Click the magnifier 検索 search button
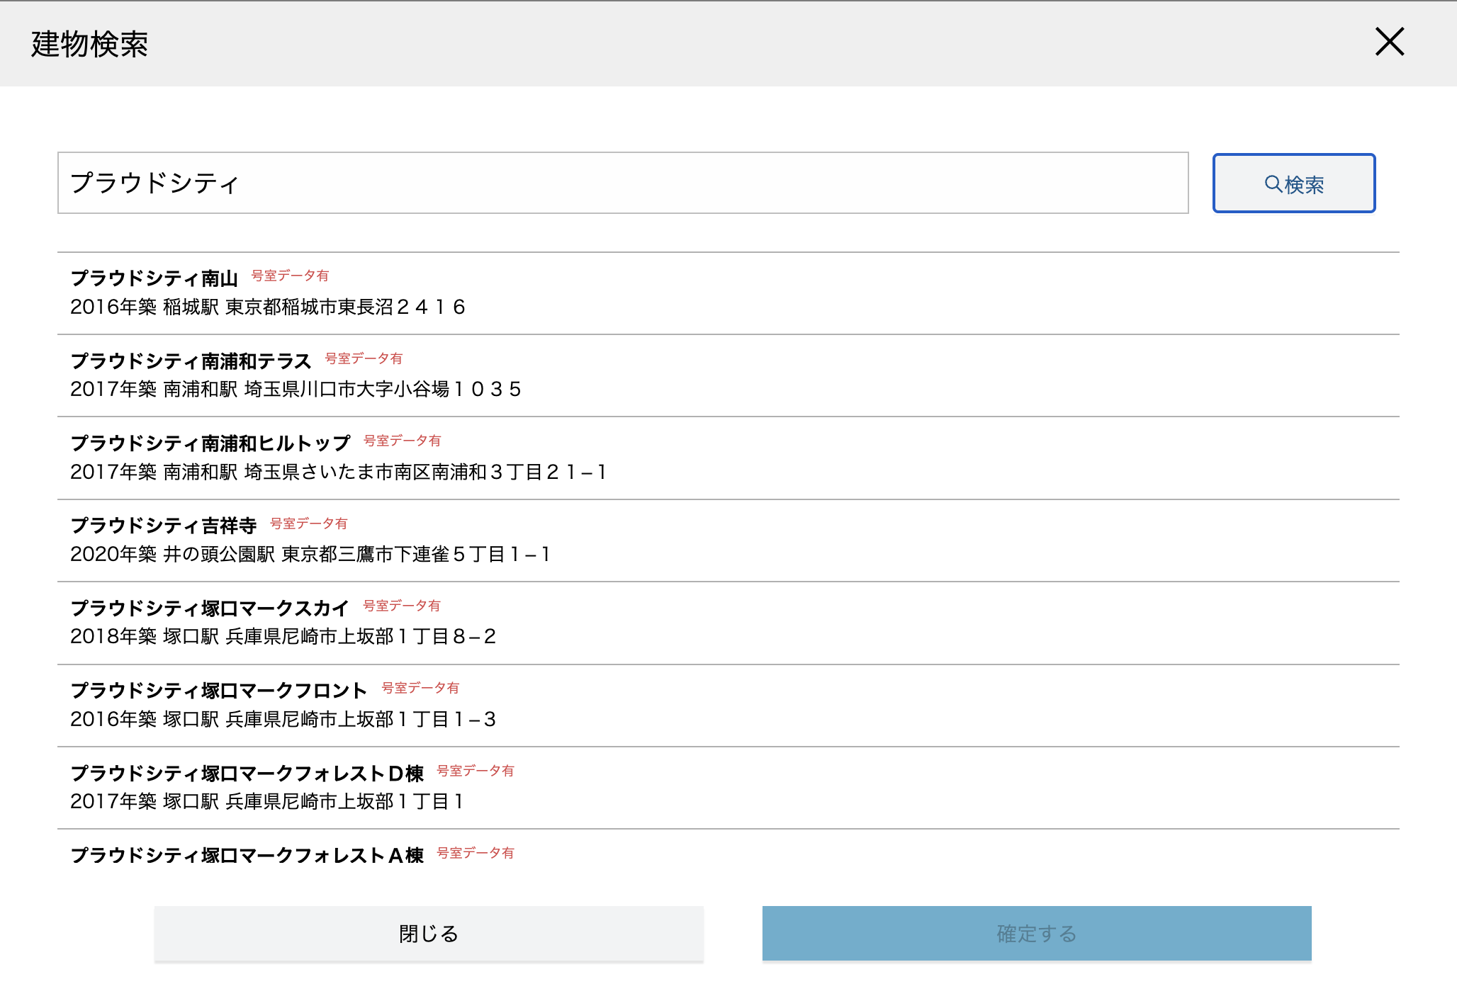 coord(1293,183)
